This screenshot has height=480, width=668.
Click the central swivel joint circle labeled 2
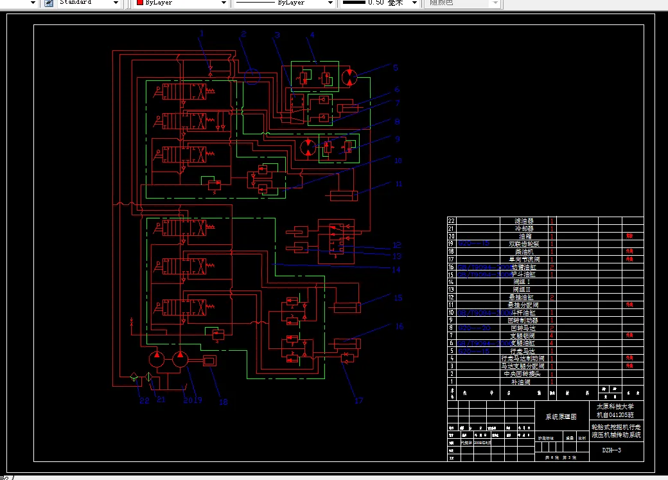[x=252, y=76]
